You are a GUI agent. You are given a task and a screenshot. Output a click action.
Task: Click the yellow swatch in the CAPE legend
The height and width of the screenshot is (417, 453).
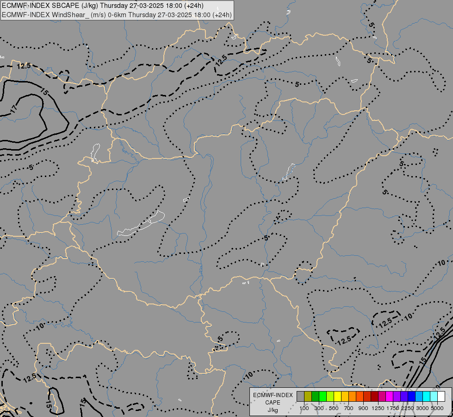tap(337, 397)
